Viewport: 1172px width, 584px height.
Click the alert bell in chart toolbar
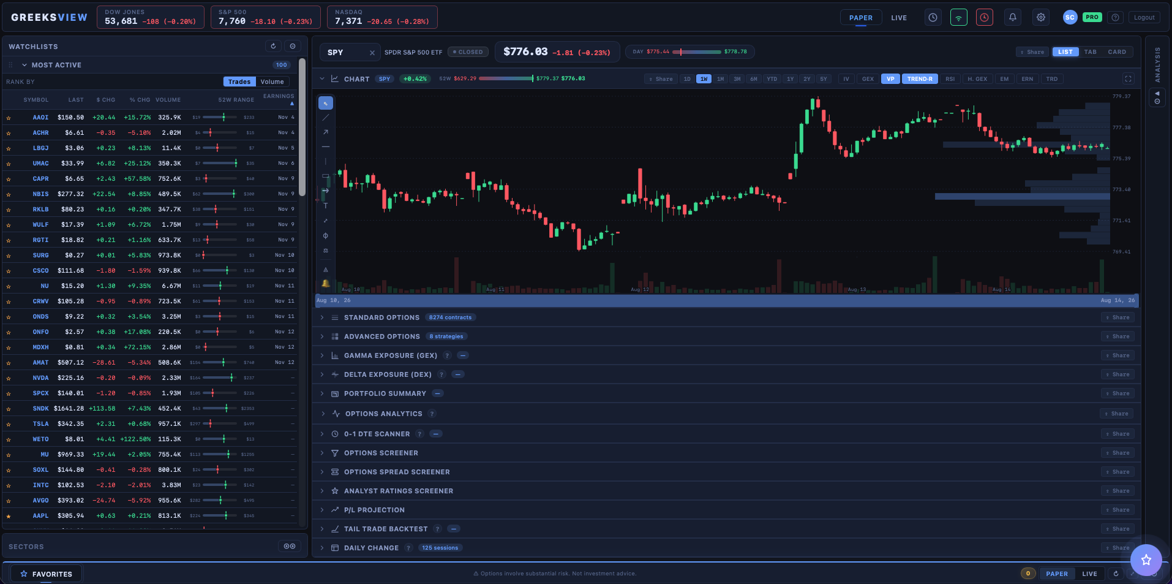click(326, 283)
